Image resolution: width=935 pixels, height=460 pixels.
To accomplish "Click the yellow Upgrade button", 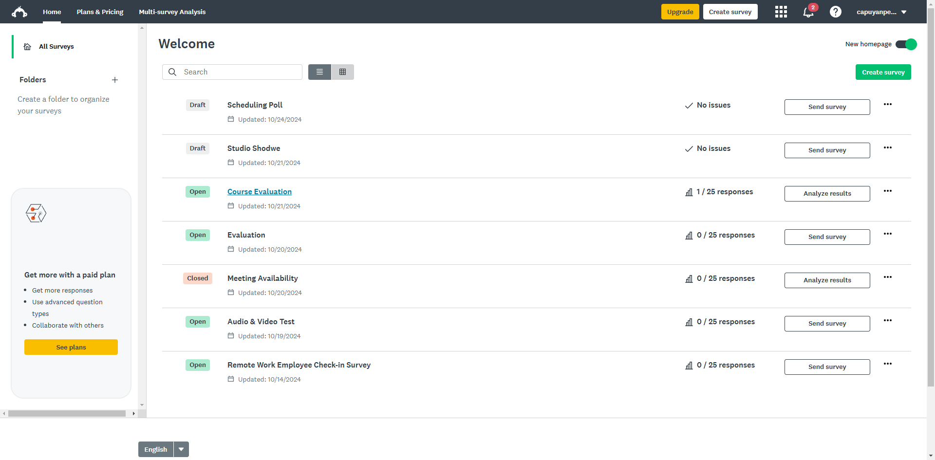I will pyautogui.click(x=680, y=12).
